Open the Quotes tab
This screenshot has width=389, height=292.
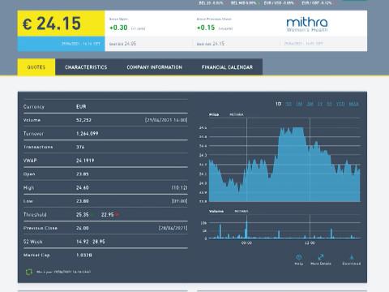pos(36,67)
